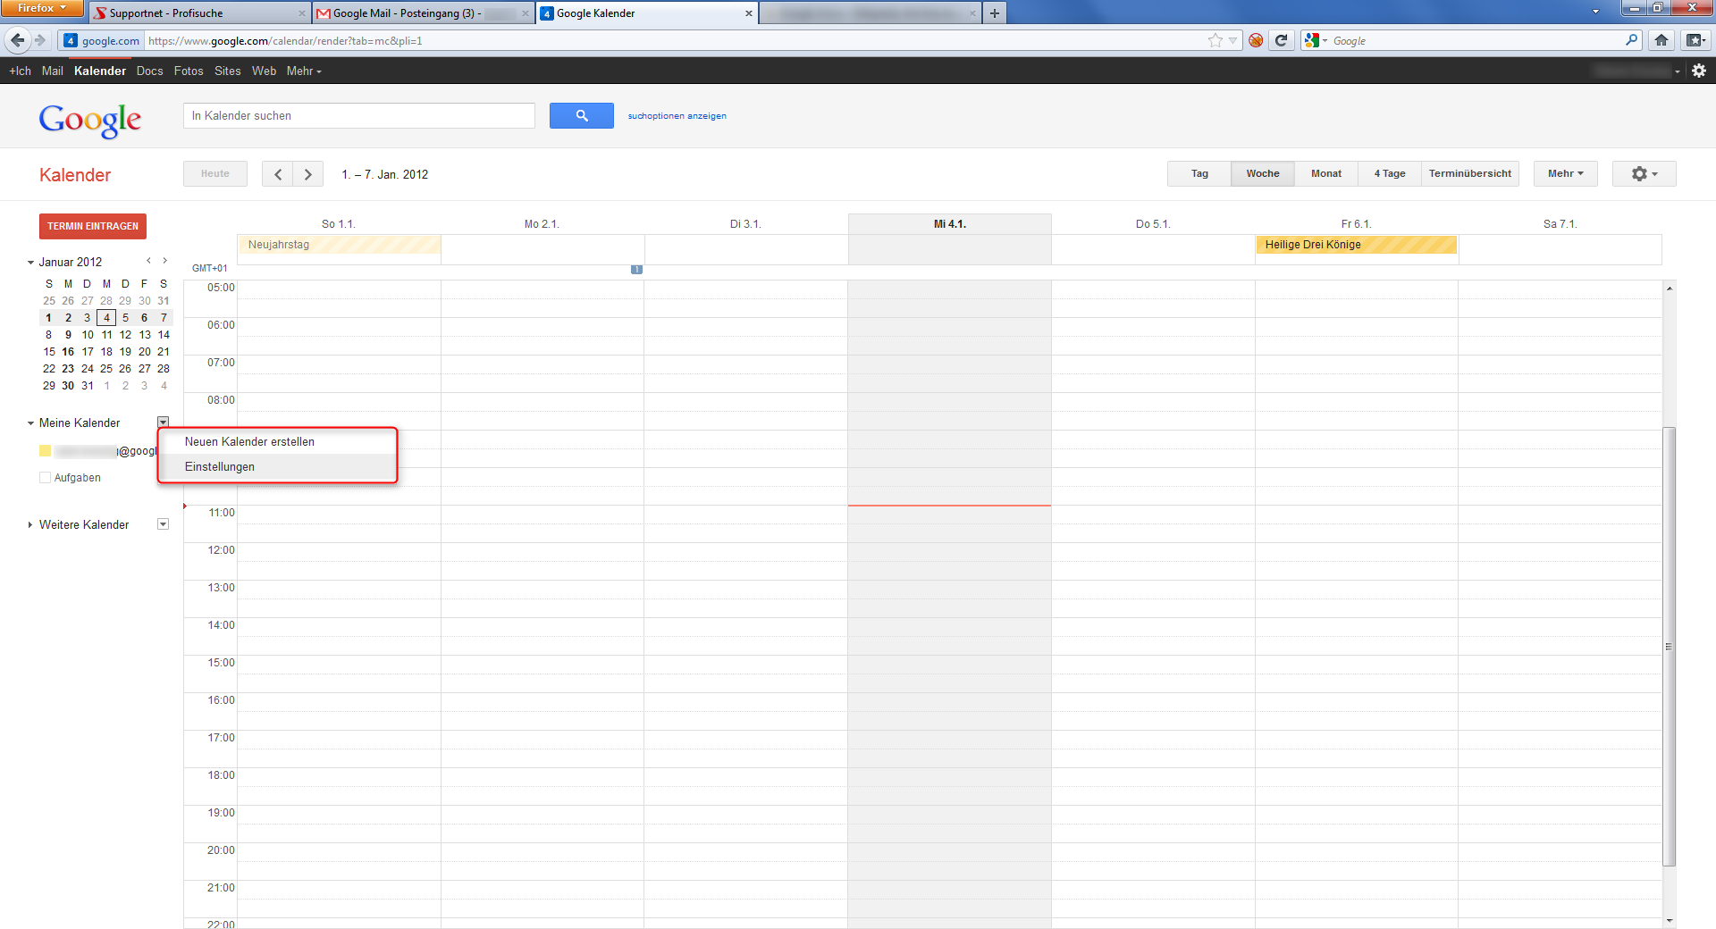The width and height of the screenshot is (1716, 929).
Task: Go to previous week with the left arrow
Action: coord(278,173)
